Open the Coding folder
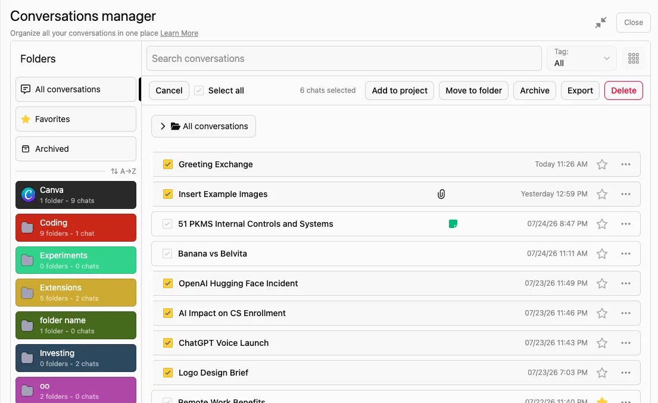The image size is (658, 403). pos(76,228)
